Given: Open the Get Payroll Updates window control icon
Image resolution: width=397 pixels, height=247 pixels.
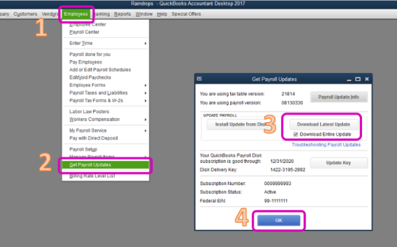Looking at the screenshot, I should pyautogui.click(x=199, y=79).
